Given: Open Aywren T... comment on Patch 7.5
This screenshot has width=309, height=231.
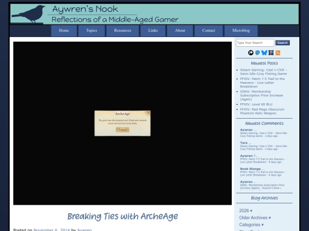Looking at the screenshot, I should pyautogui.click(x=263, y=159).
